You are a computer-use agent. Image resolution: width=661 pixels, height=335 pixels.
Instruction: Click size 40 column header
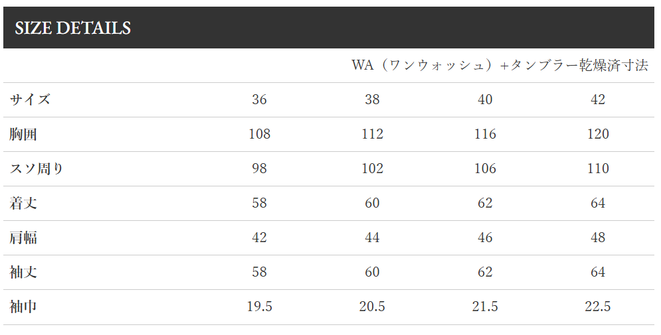pyautogui.click(x=485, y=100)
